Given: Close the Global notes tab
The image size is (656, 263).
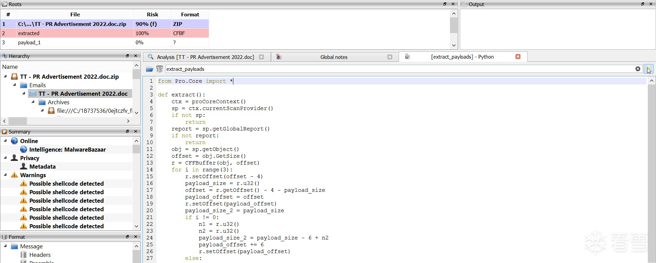Looking at the screenshot, I should [390, 57].
